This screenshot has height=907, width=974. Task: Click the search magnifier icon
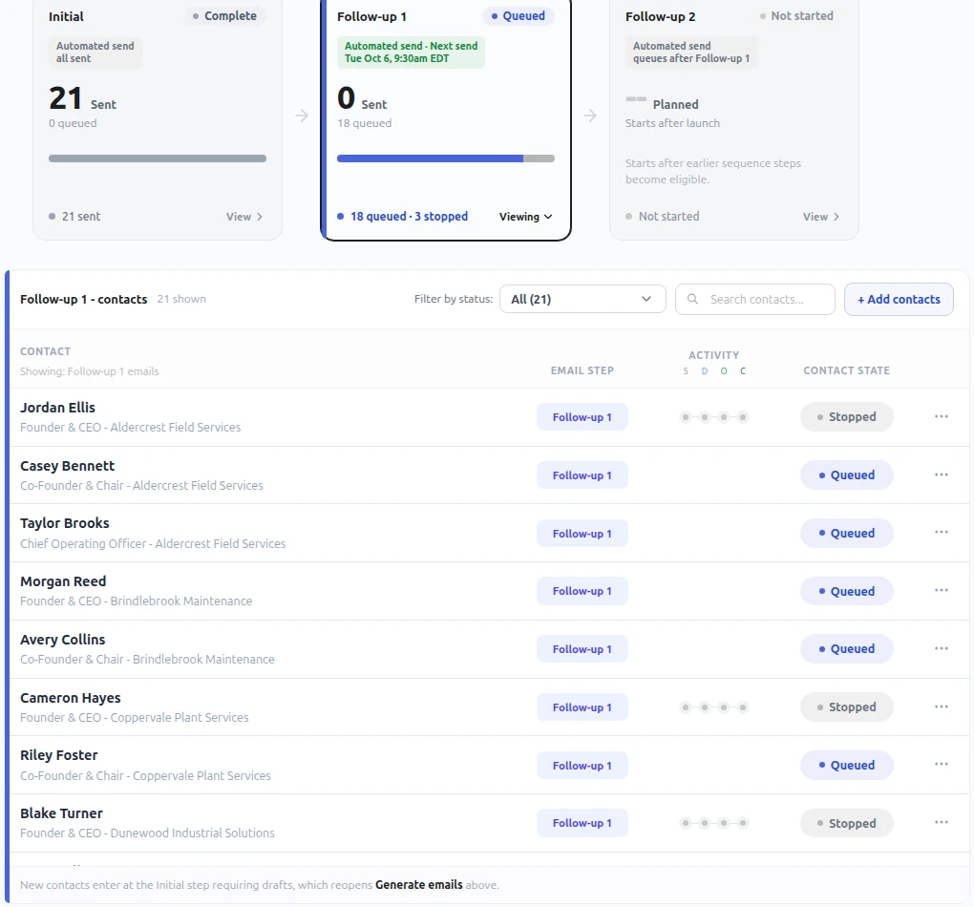pos(692,299)
